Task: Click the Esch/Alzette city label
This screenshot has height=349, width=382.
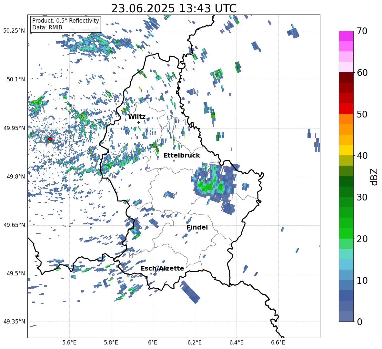Action: [x=163, y=268]
